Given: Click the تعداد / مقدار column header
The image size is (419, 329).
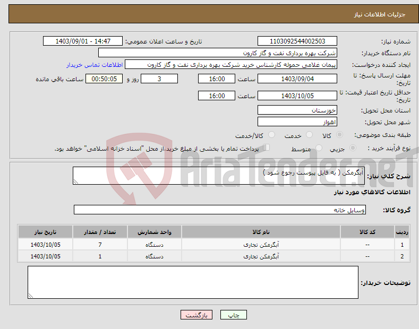Looking at the screenshot, I should pyautogui.click(x=100, y=232).
